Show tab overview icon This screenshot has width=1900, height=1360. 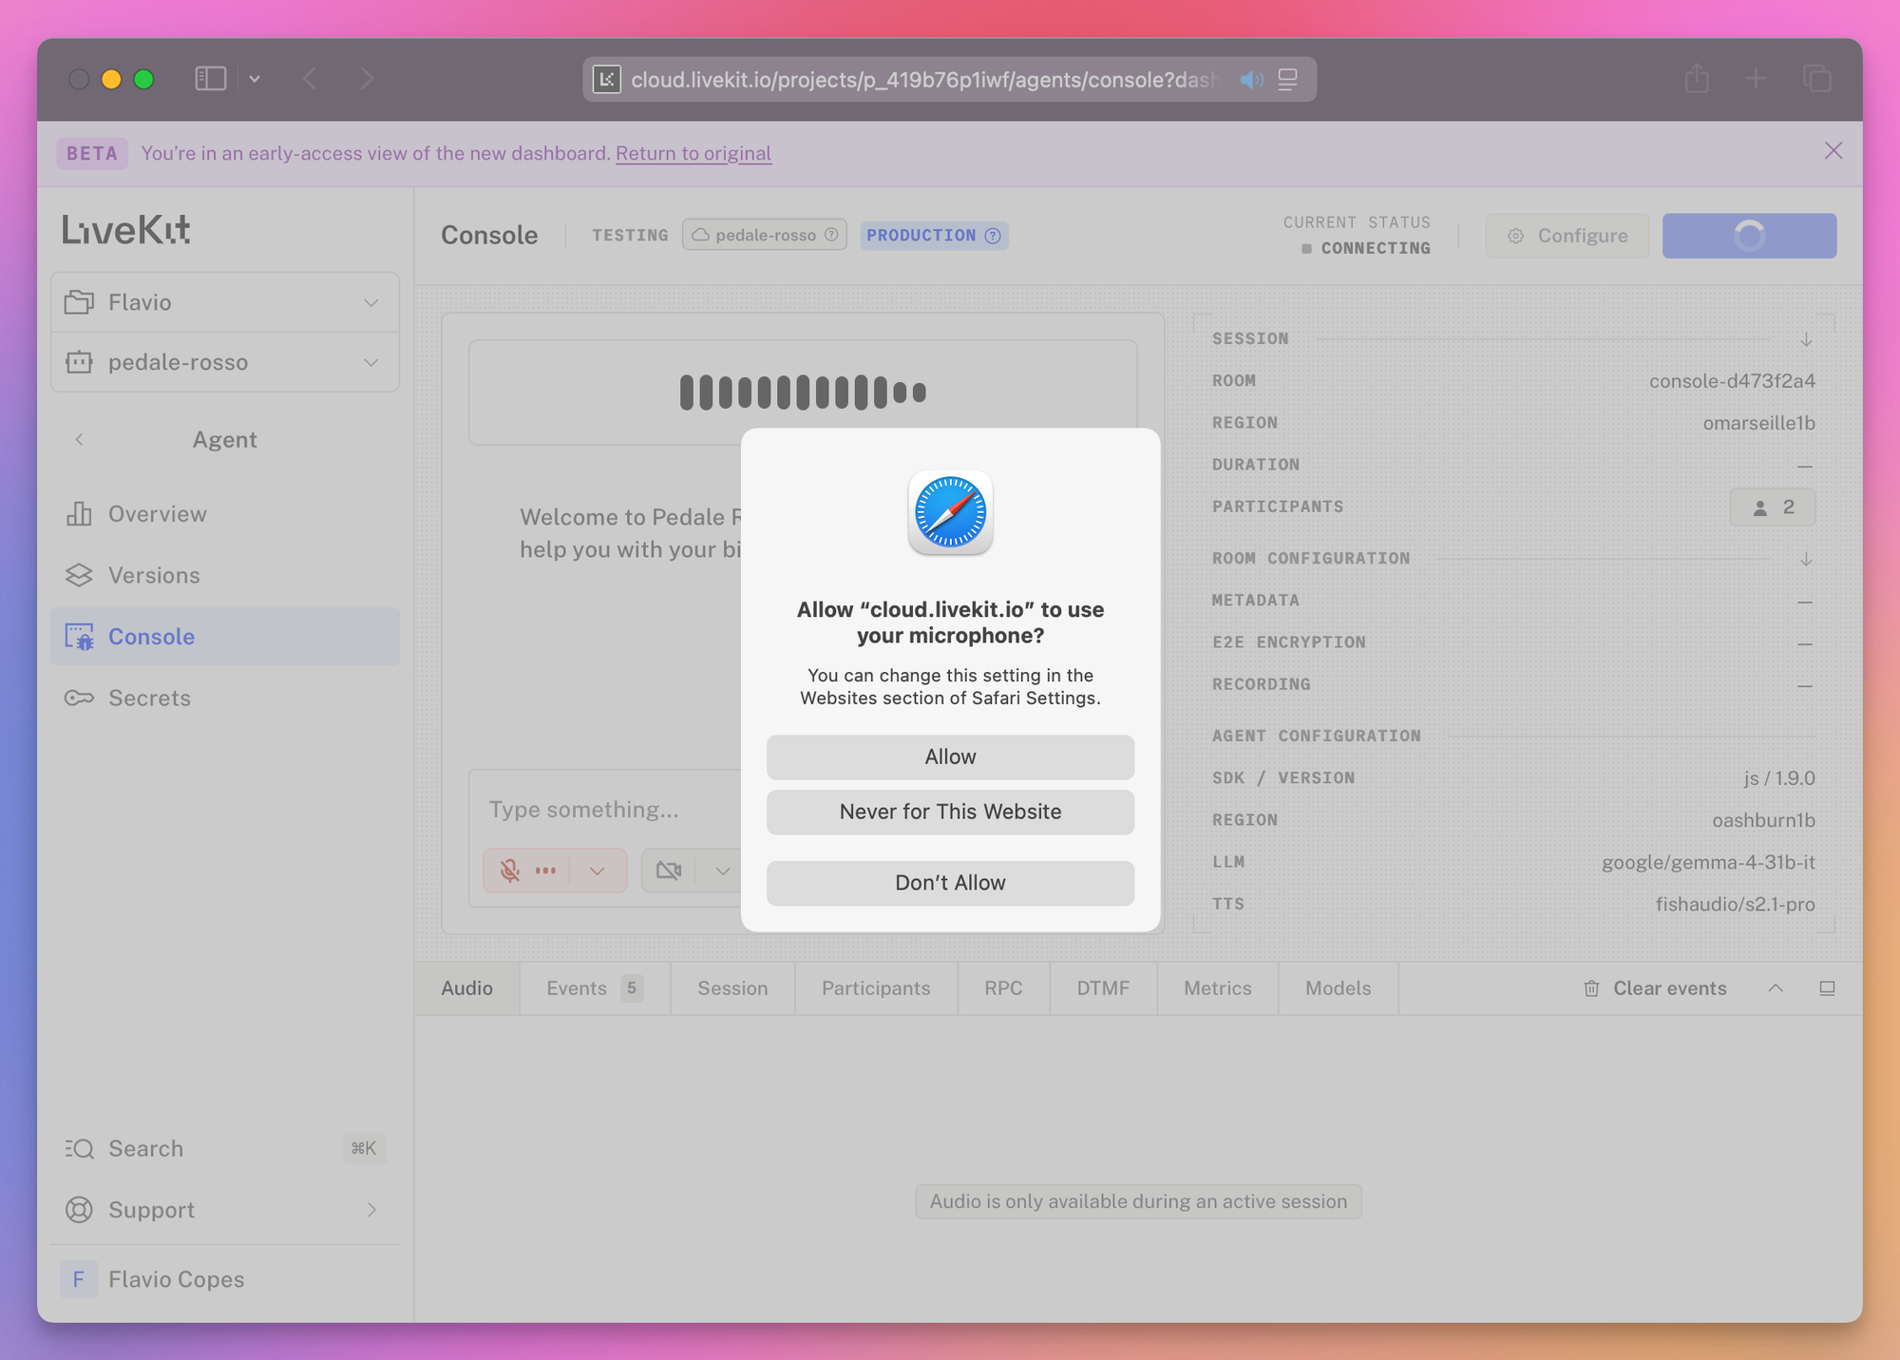1816,79
